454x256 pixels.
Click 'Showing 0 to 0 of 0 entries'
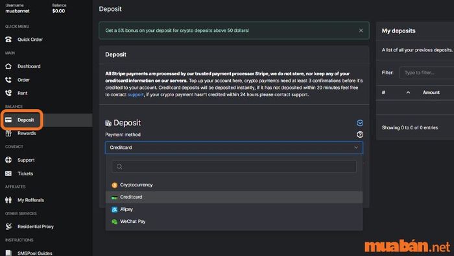pyautogui.click(x=410, y=127)
